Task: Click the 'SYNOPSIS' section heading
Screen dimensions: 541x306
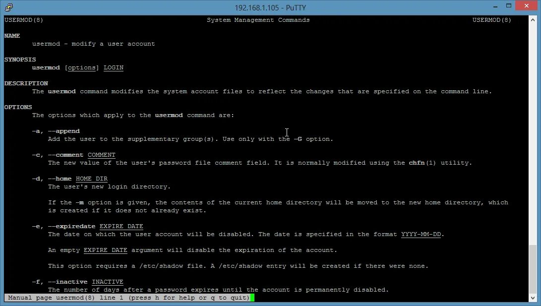Action: 20,60
